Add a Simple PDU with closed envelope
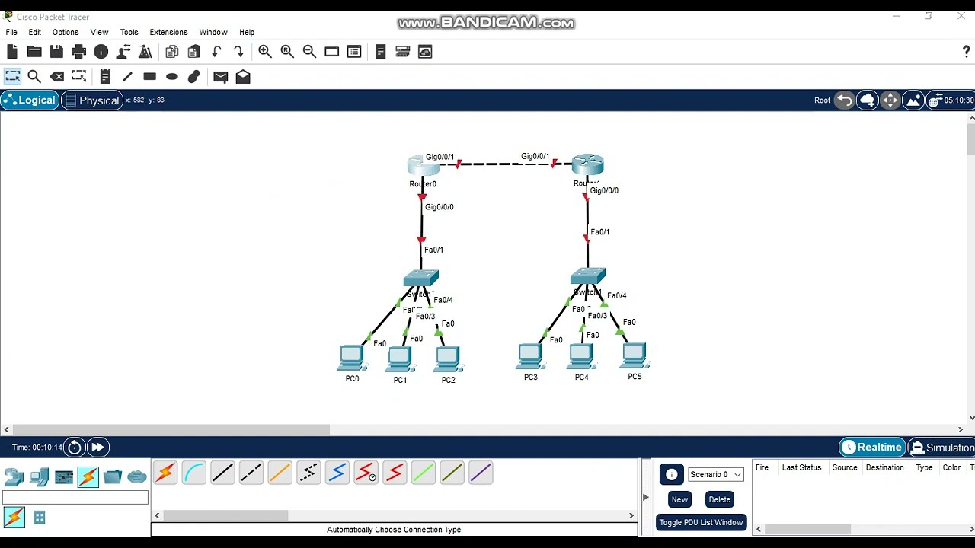 click(x=220, y=77)
